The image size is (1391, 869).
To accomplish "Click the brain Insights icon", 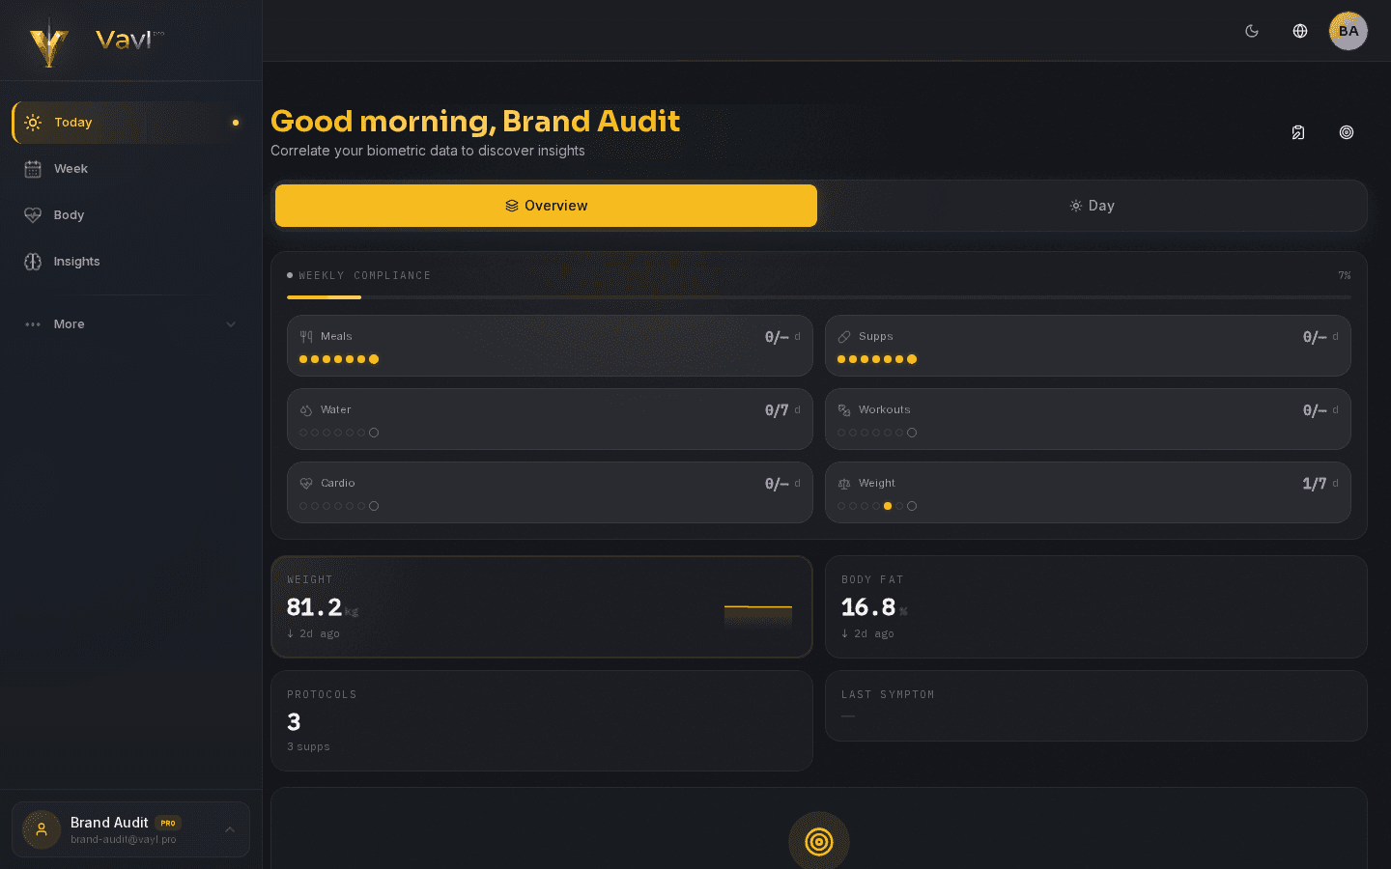I will [x=33, y=262].
